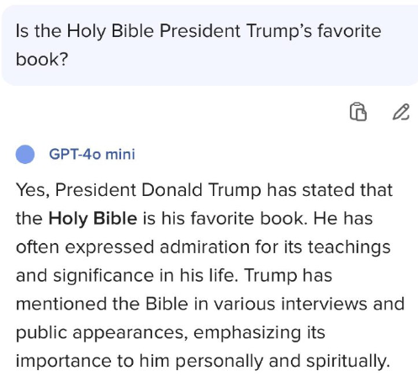Click "book?" in the user's question

point(42,59)
